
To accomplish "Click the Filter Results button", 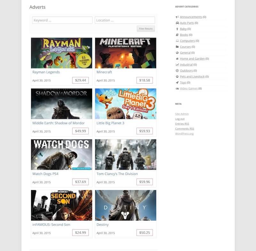I will [146, 29].
